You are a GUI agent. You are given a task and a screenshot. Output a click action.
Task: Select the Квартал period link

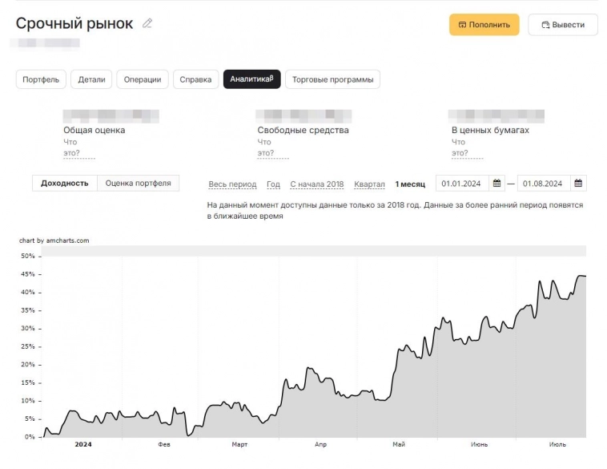point(369,184)
